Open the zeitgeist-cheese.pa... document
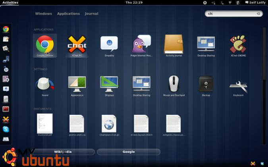Viewport: 268px width, 167px height. (174, 125)
